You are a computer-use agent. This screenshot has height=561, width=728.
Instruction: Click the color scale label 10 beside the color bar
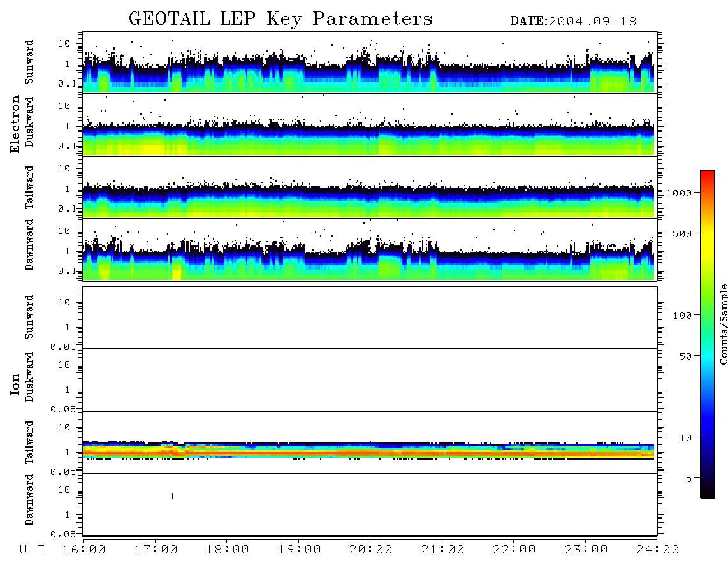[x=686, y=438]
